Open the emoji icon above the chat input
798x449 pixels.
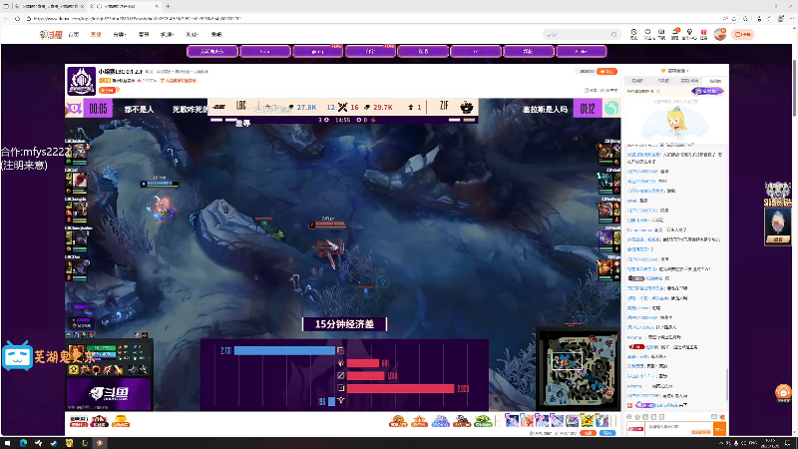click(629, 417)
